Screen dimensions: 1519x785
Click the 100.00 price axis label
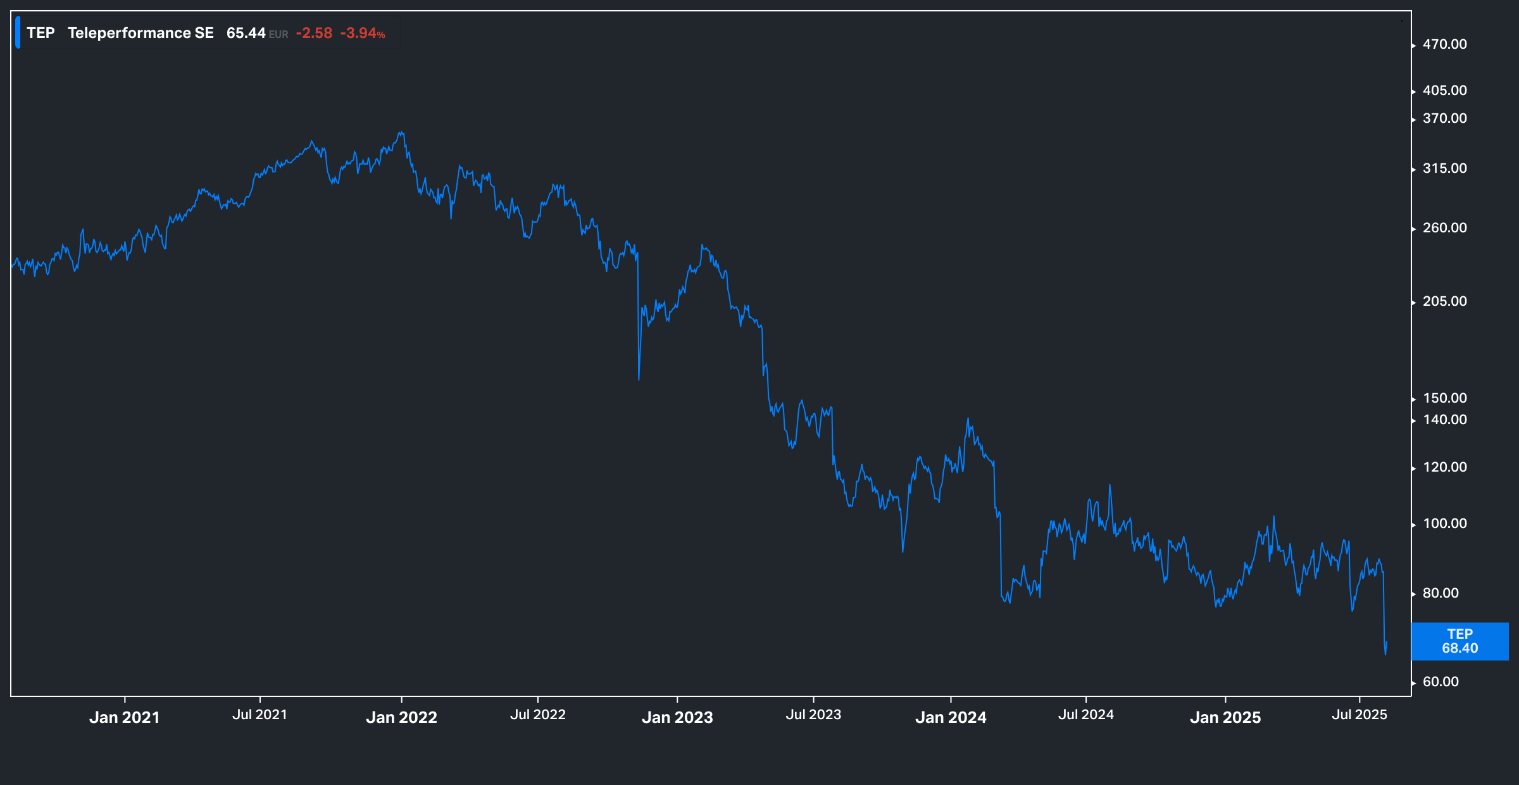[1444, 524]
